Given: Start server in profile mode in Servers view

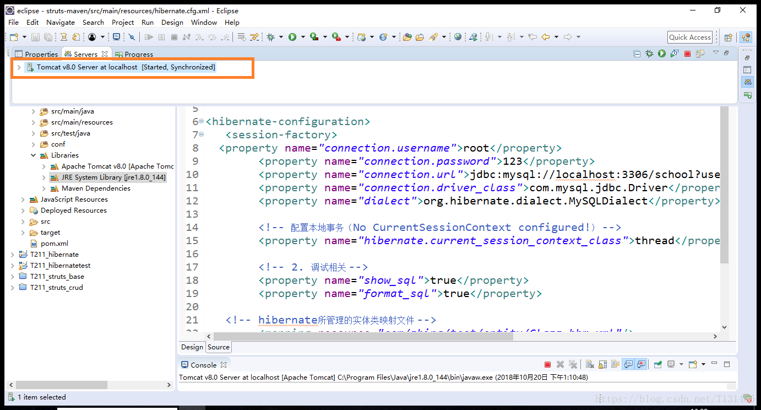Looking at the screenshot, I should pos(675,53).
